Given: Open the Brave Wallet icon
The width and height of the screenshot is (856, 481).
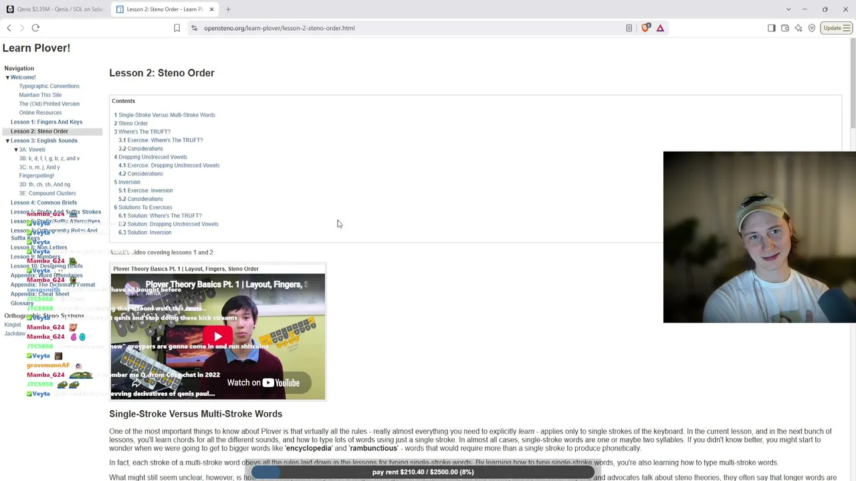Looking at the screenshot, I should pyautogui.click(x=785, y=28).
